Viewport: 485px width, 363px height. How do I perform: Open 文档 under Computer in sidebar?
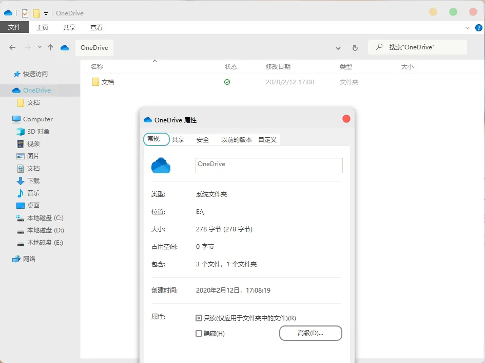pos(28,168)
